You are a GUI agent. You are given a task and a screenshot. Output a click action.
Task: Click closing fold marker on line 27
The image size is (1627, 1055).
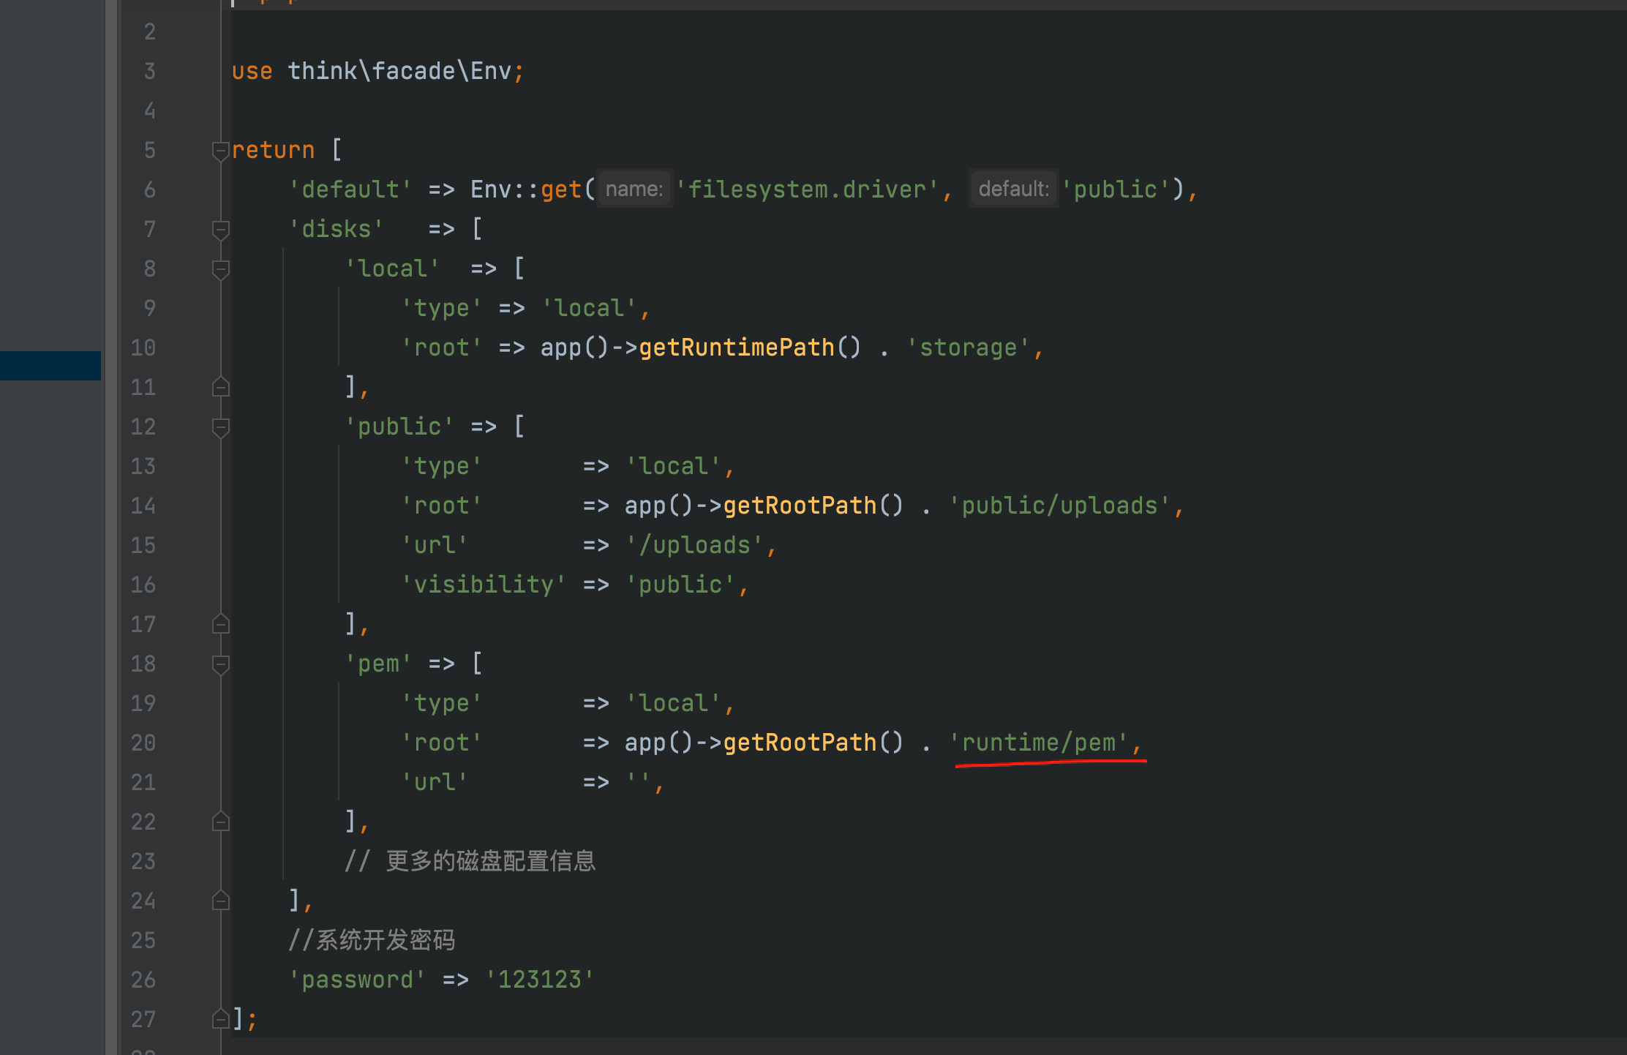(x=220, y=1019)
